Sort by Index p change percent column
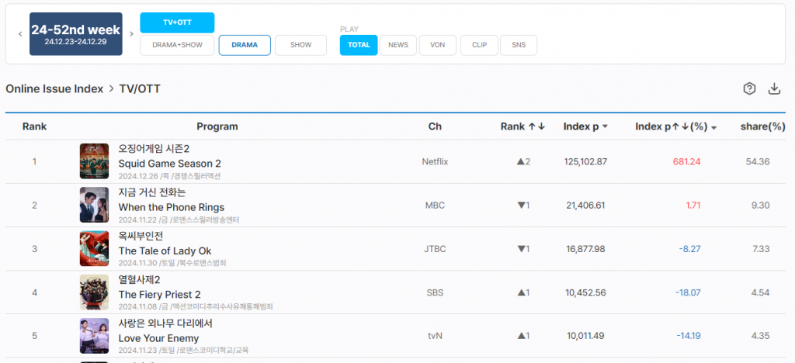Image resolution: width=795 pixels, height=363 pixels. pos(676,126)
